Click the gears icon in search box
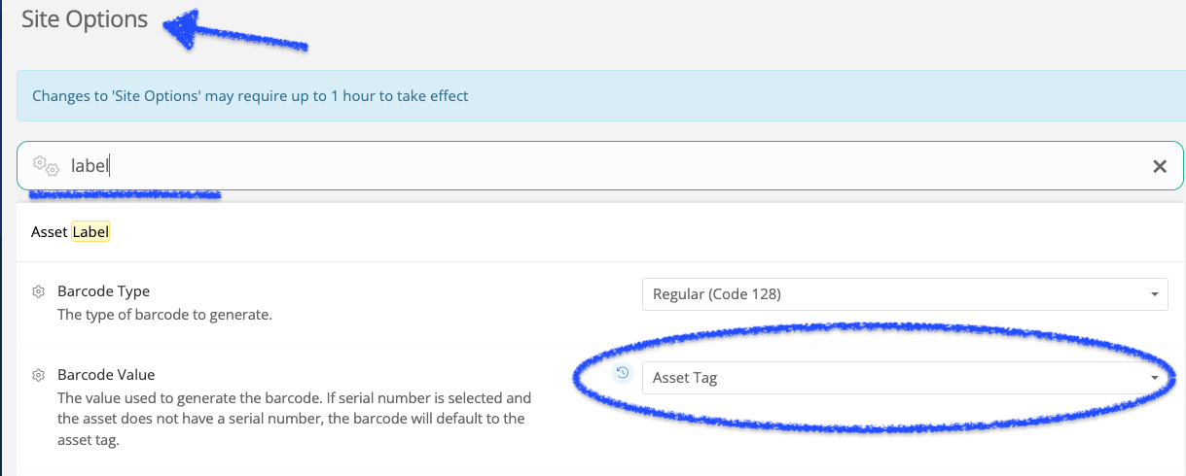Viewport: 1186px width, 476px height. pos(47,165)
